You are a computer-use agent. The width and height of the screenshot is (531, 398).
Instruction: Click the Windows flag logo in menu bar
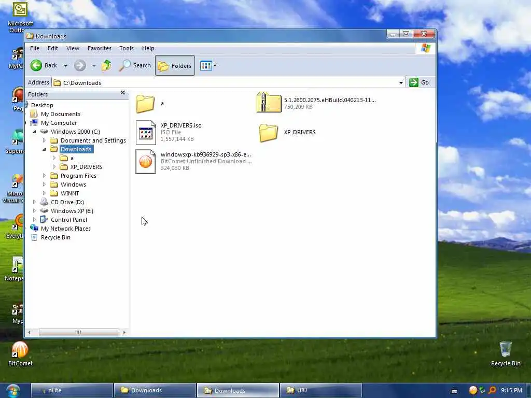[425, 48]
